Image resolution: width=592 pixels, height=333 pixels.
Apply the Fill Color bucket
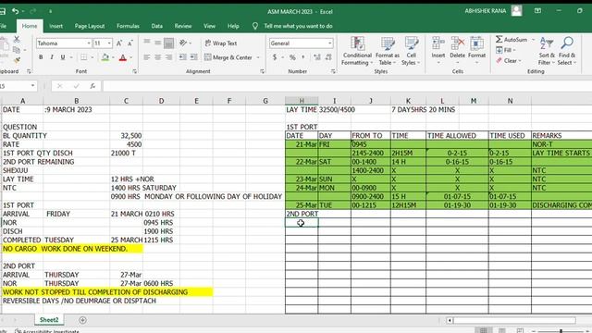pos(105,57)
